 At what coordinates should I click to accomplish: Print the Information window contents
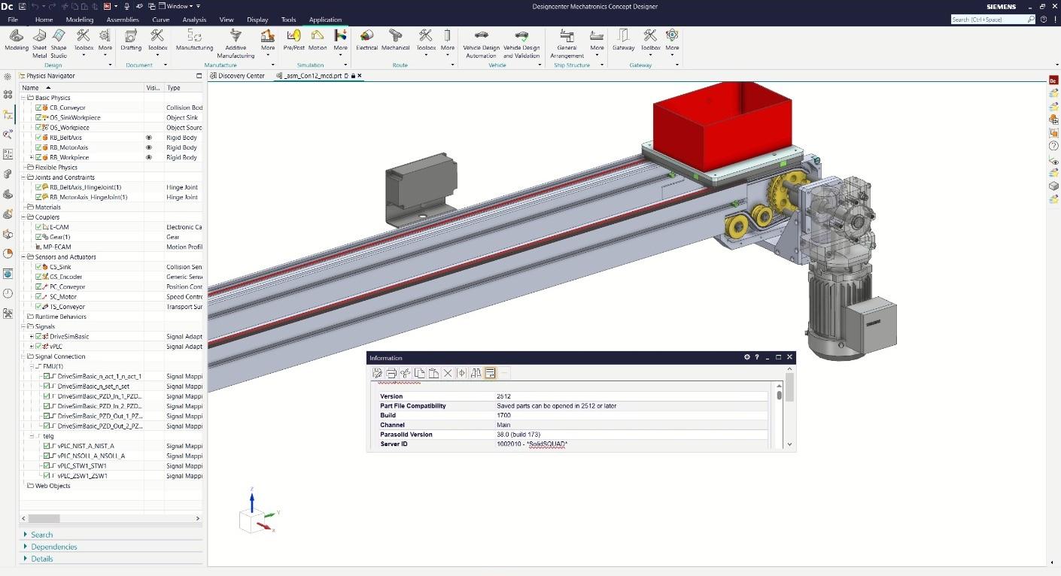coord(391,373)
